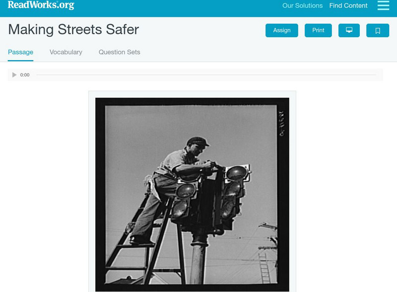Click the 0:00 audio time label
The image size is (397, 292).
[25, 75]
